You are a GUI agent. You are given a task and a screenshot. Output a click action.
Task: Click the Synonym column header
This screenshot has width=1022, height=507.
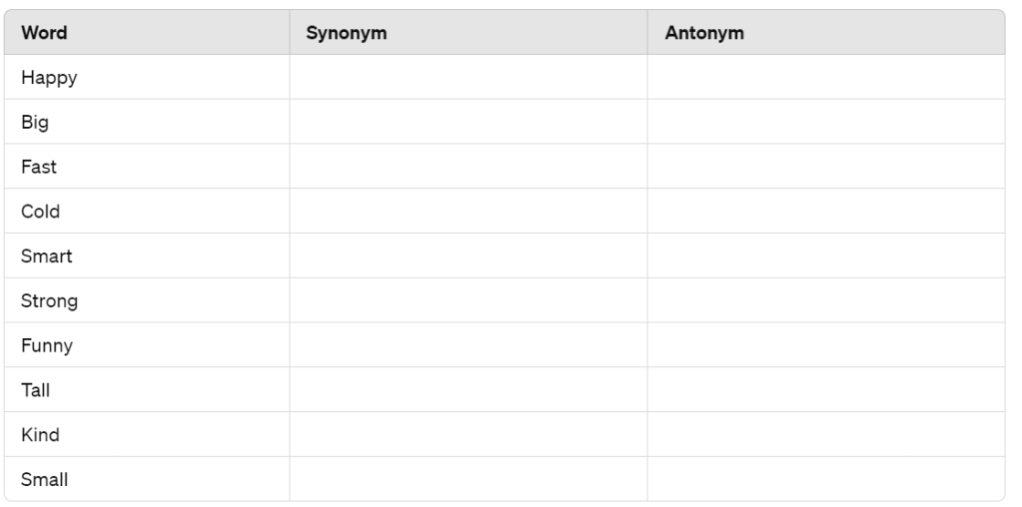point(346,33)
